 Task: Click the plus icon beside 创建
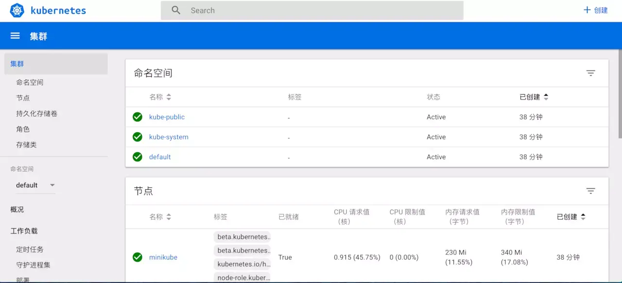coord(587,10)
